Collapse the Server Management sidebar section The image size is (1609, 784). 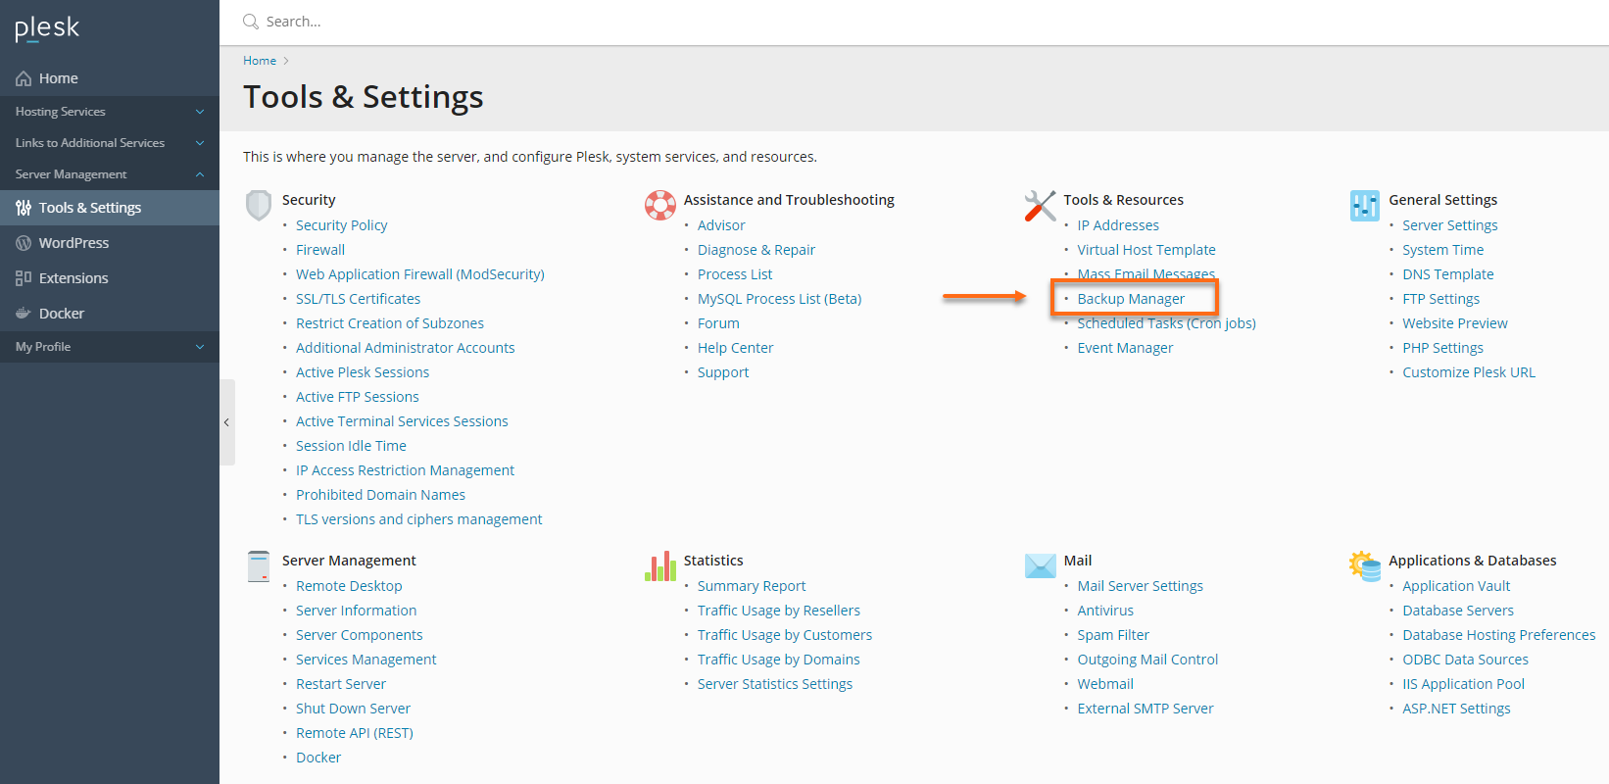[x=110, y=174]
